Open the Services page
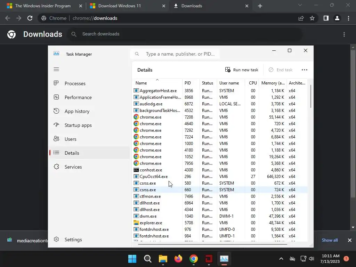356x267 pixels. click(90, 167)
